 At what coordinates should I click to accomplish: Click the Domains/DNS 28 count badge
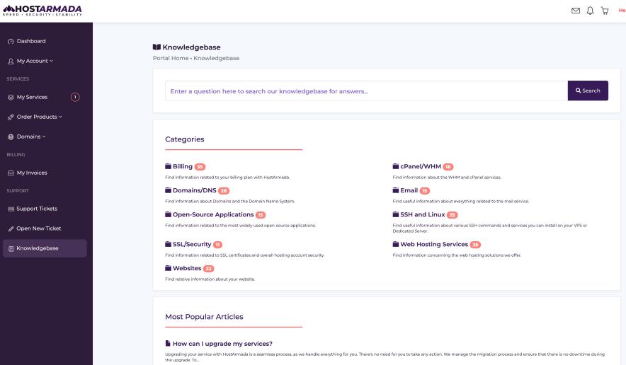[224, 191]
